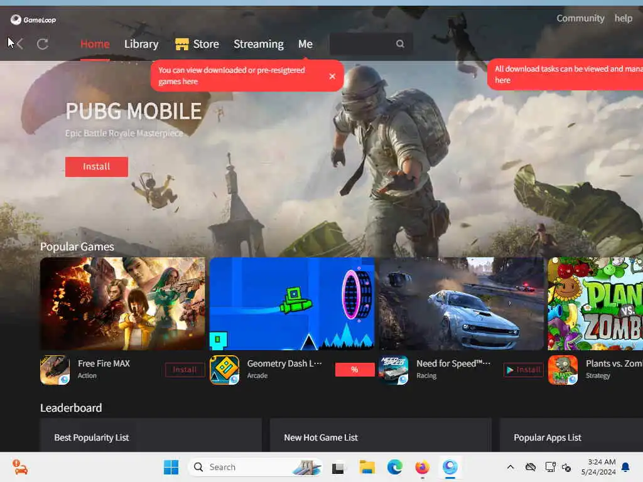Install PUBG MOBILE

click(x=96, y=167)
